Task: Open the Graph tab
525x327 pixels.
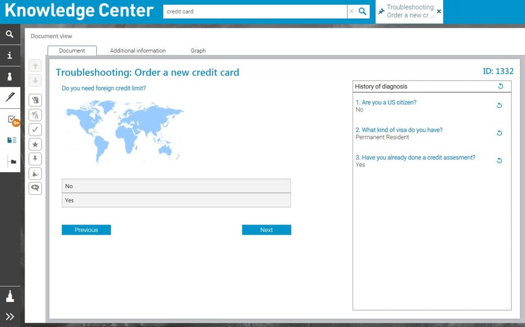Action: pos(198,50)
